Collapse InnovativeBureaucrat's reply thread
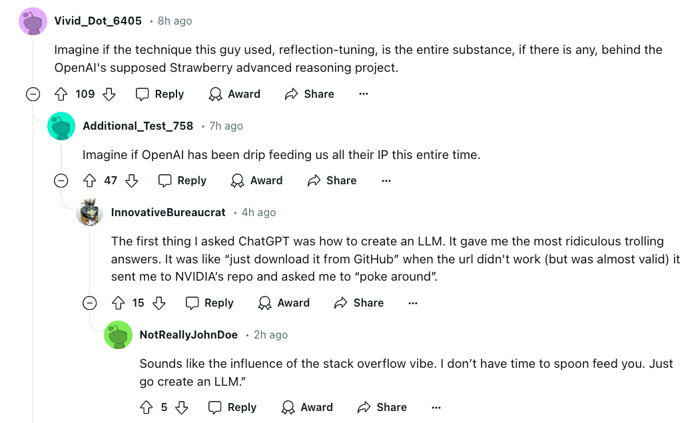The image size is (686, 423). (89, 303)
